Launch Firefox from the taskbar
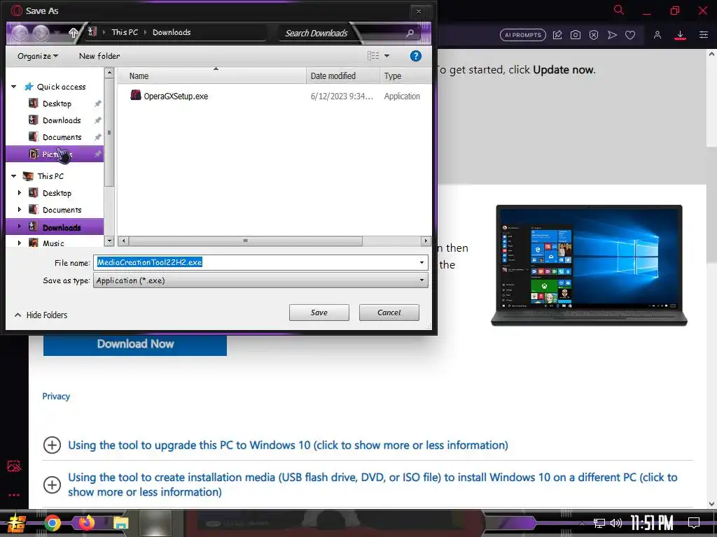Screen dimensions: 717x537 86,522
